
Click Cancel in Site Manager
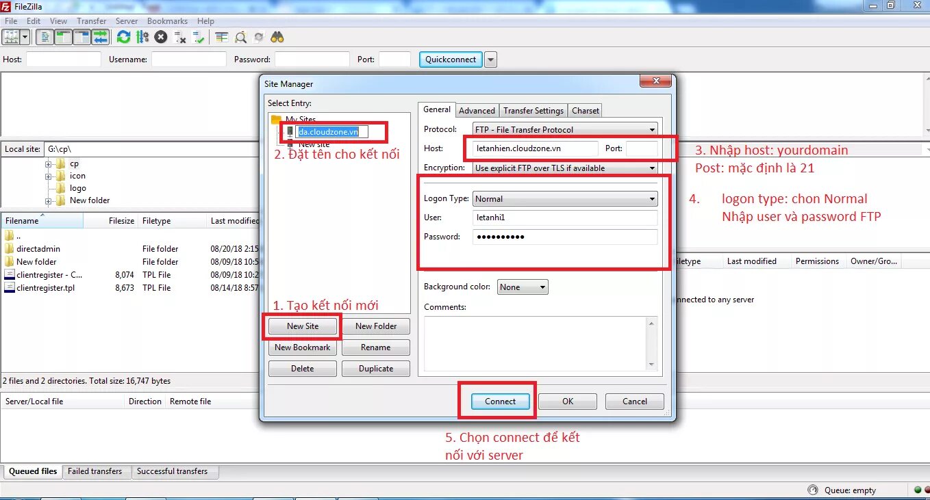click(x=635, y=402)
